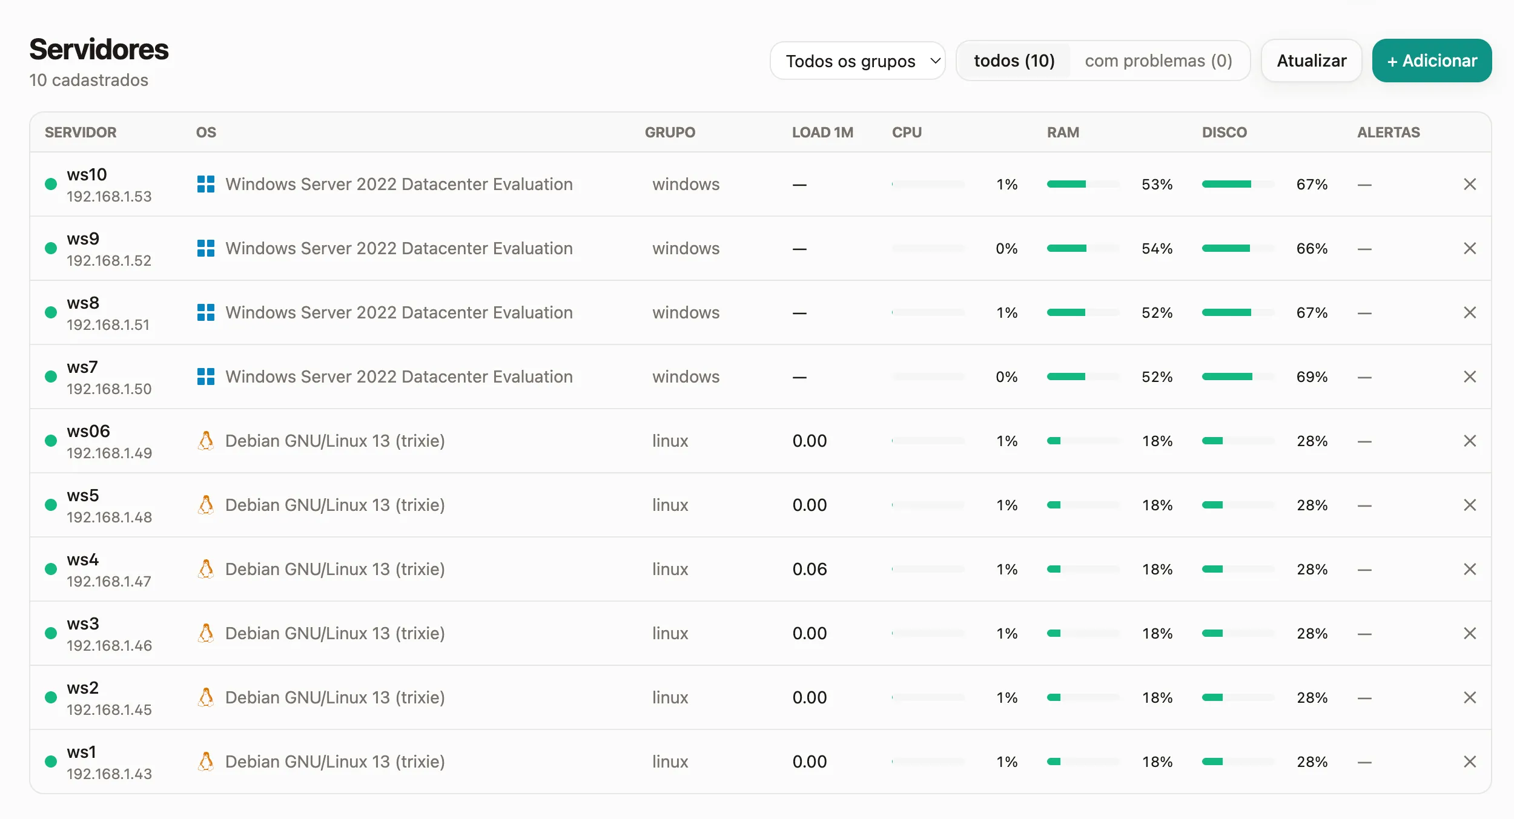Click the green status dot of ws9
1514x819 pixels.
[51, 248]
